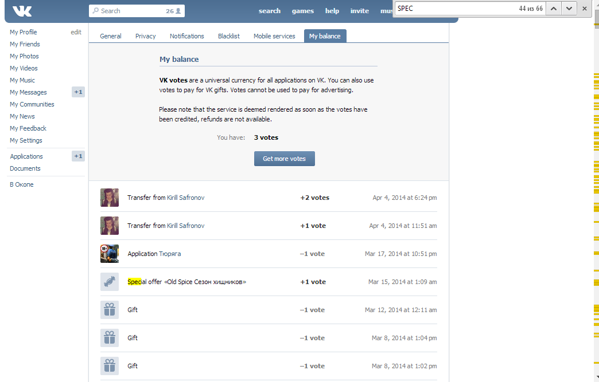This screenshot has width=599, height=382.
Task: Open invite in top navigation
Action: [360, 11]
